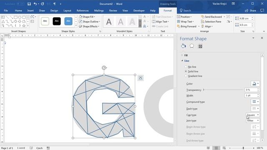The width and height of the screenshot is (267, 150).
Task: Open the Wrap Text dropdown
Action: pyautogui.click(x=185, y=22)
